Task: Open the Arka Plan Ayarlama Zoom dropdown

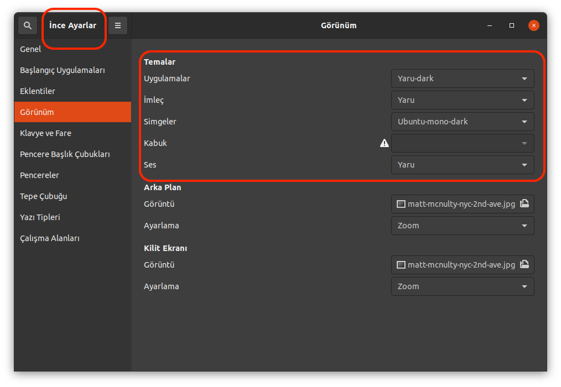Action: pos(462,226)
